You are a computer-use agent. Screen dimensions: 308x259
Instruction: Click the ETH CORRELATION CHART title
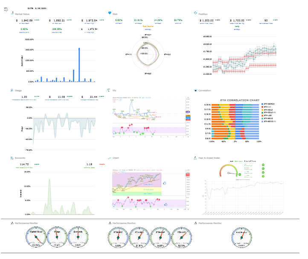(240, 100)
